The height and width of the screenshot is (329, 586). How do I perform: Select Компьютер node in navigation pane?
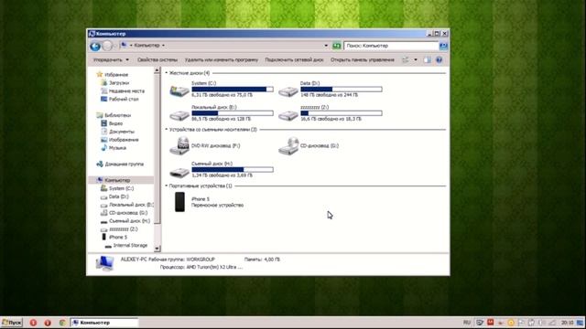(x=114, y=180)
